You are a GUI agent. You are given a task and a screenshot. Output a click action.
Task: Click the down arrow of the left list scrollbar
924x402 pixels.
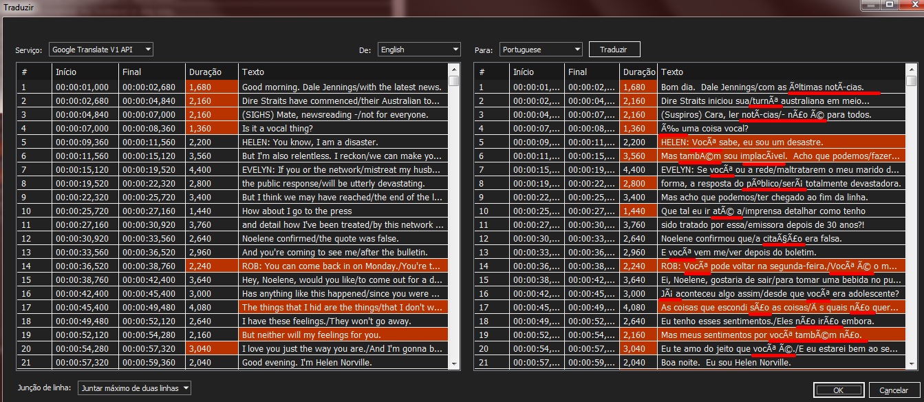(x=454, y=364)
